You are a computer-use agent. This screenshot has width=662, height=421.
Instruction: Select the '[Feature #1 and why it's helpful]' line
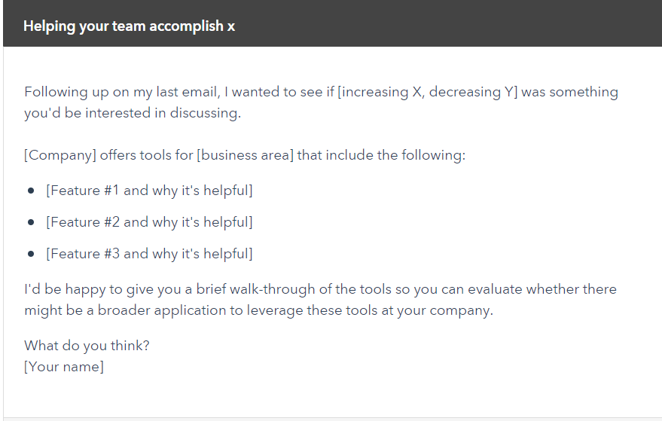pyautogui.click(x=149, y=191)
